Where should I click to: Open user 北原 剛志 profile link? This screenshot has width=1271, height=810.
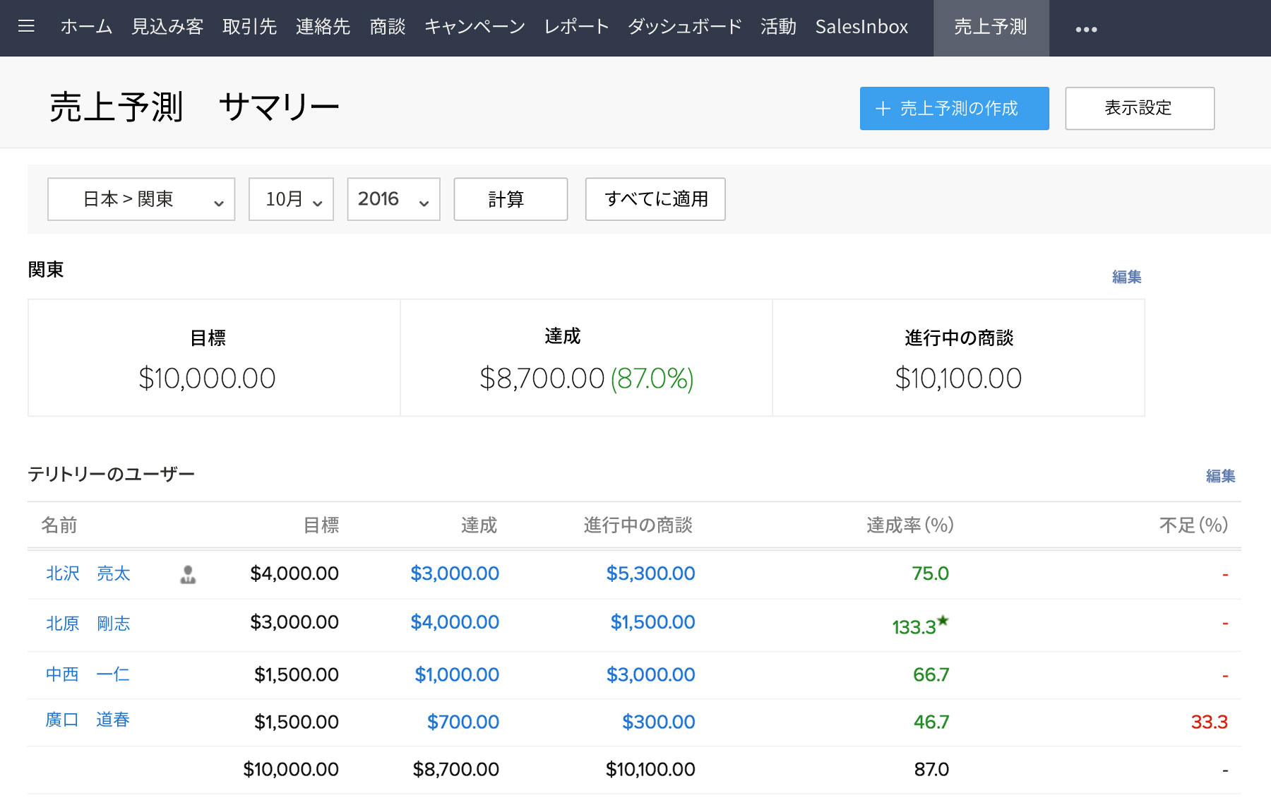tap(88, 624)
